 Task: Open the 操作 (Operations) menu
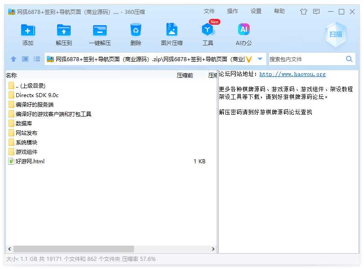click(233, 11)
